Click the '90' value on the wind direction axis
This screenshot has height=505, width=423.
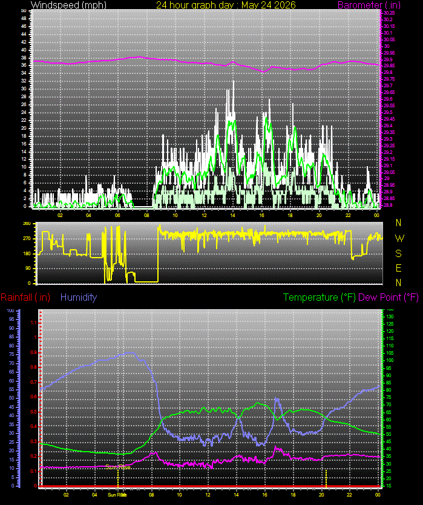(x=28, y=269)
